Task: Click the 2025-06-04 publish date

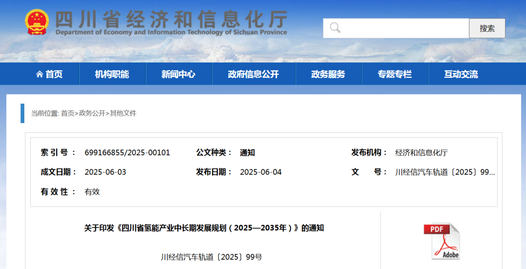Action: 261,172
